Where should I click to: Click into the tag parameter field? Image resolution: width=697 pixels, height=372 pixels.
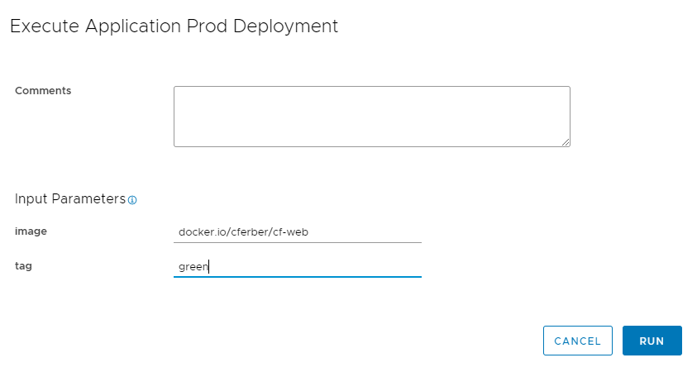pos(298,267)
